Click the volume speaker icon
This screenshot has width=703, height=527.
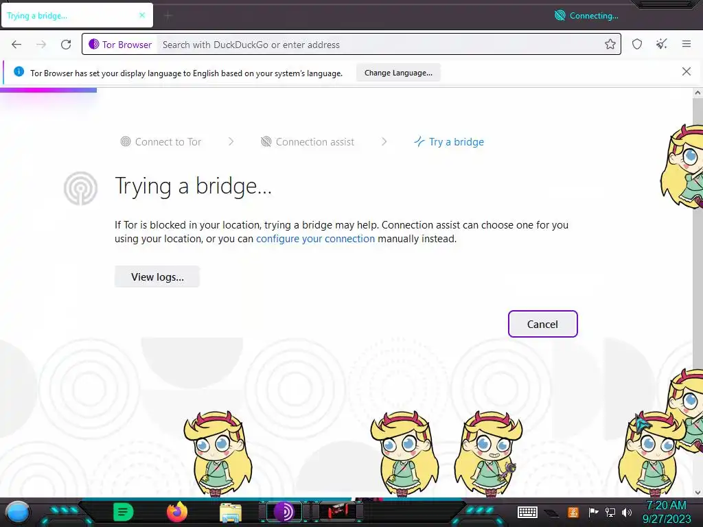(x=627, y=512)
